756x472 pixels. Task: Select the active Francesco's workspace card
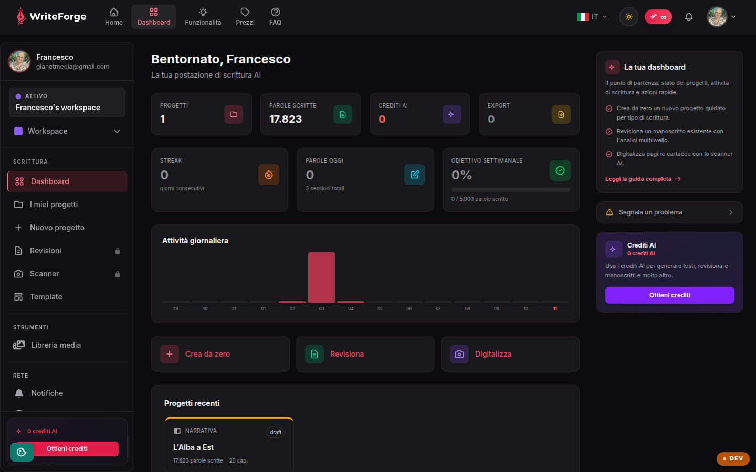coord(67,102)
